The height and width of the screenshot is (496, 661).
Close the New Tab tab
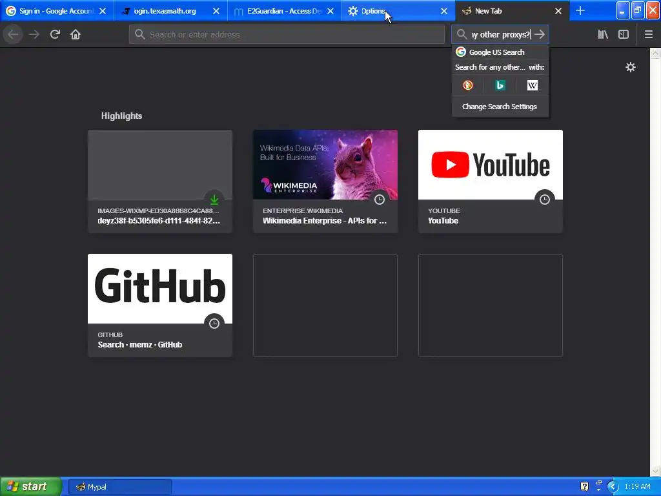click(558, 11)
